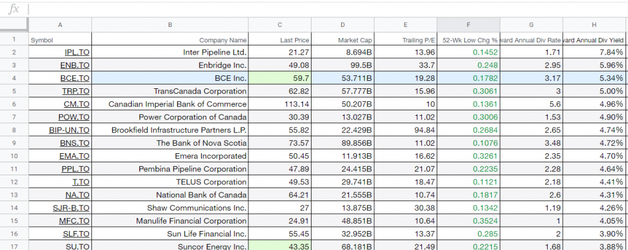Click the 113.14 last price cell

280,104
